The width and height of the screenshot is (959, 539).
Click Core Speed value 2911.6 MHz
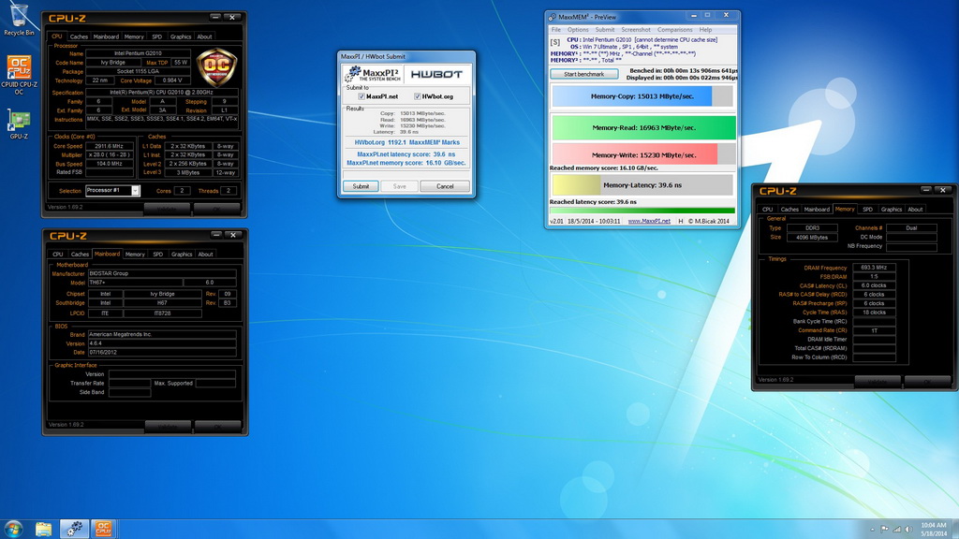click(x=109, y=146)
